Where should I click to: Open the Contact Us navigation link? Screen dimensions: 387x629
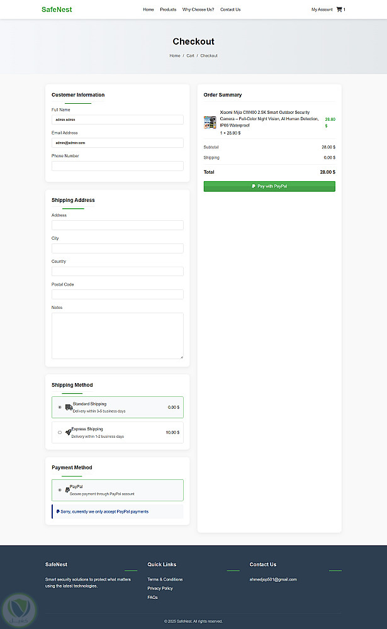[230, 9]
